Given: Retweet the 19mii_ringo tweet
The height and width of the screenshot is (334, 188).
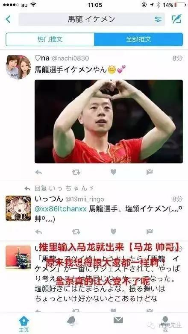Looking at the screenshot, I should 76,231.
